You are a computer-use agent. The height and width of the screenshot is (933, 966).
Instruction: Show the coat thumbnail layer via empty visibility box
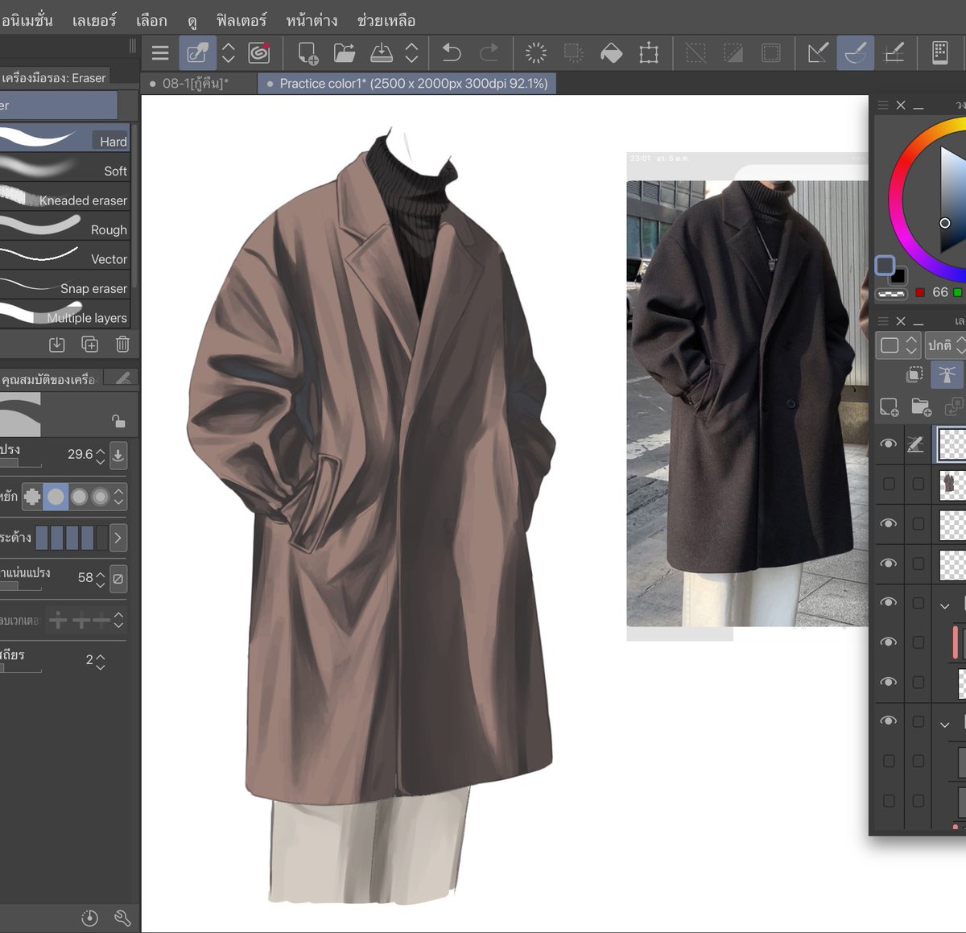point(889,484)
